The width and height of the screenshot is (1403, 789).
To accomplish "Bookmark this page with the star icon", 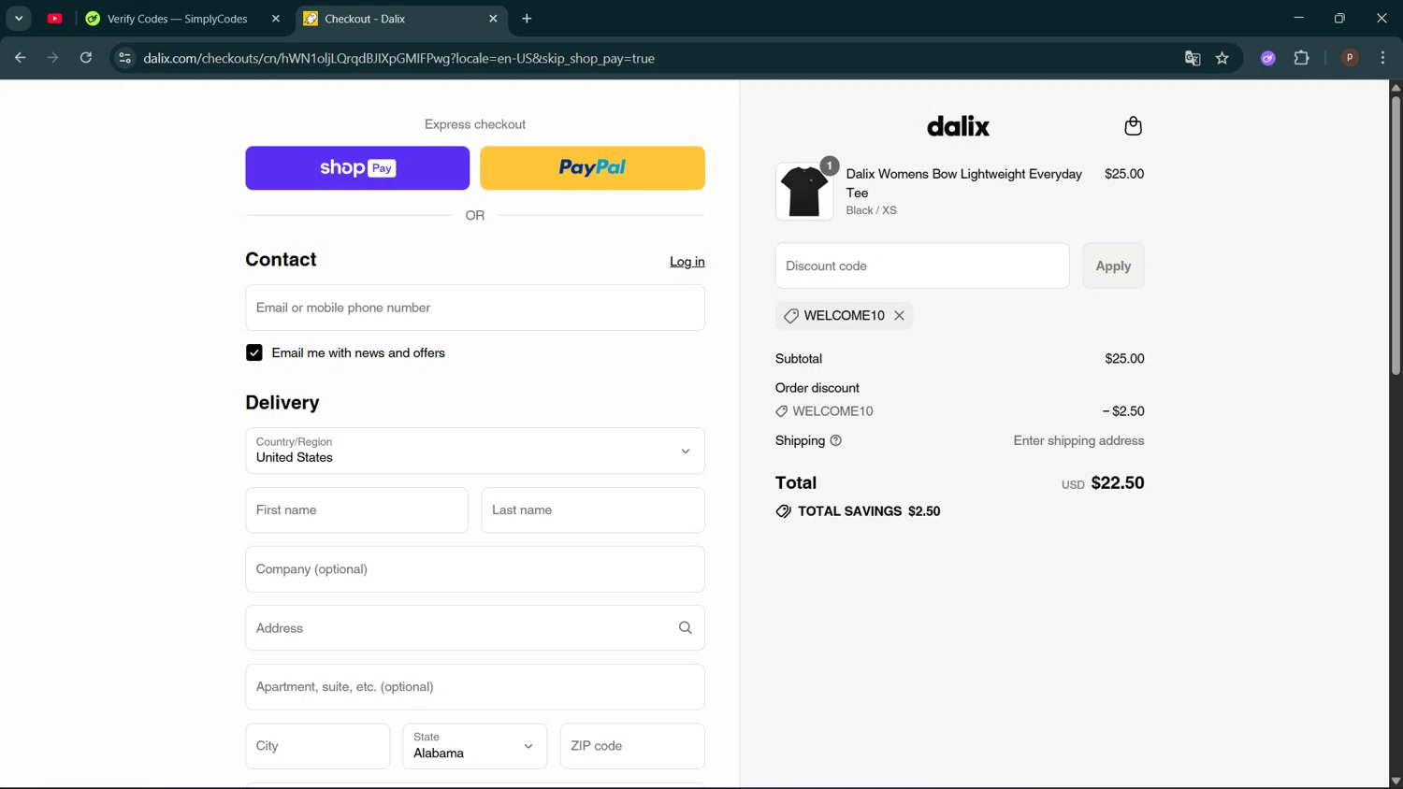I will coord(1222,58).
